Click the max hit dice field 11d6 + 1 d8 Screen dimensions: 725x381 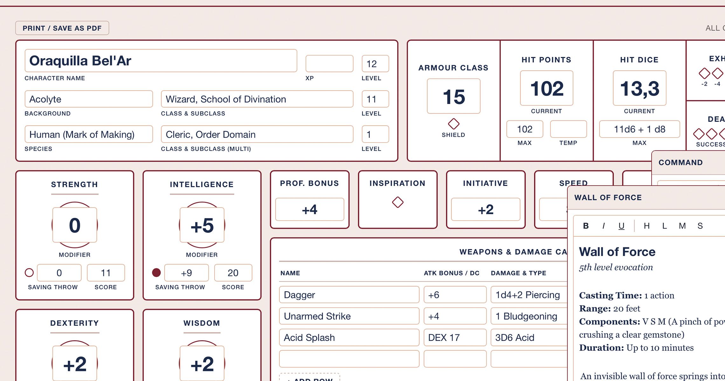[x=639, y=129]
